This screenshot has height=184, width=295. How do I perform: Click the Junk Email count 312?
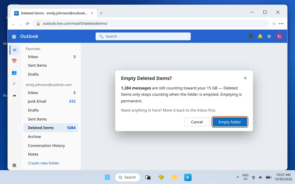point(72,101)
